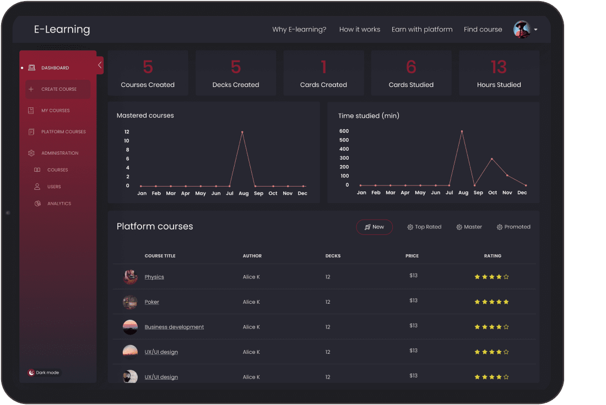Toggle Dark mode switch
This screenshot has height=405, width=606.
(31, 373)
